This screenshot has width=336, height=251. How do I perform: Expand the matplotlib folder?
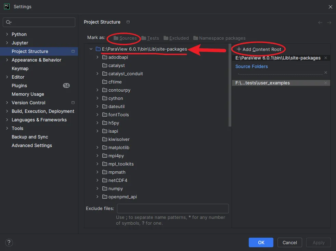point(98,147)
